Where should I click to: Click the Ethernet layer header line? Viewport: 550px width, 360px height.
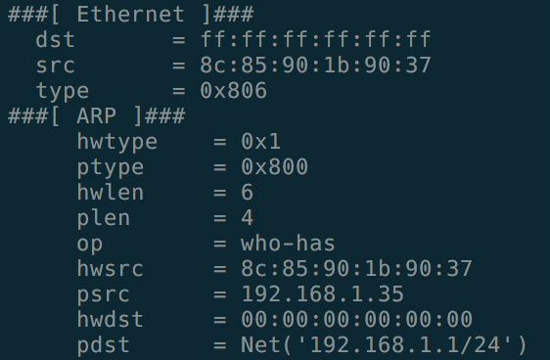pyautogui.click(x=130, y=15)
